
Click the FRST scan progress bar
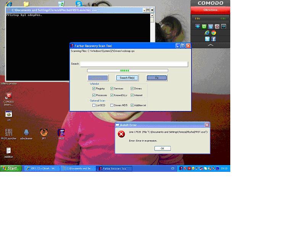pyautogui.click(x=127, y=71)
